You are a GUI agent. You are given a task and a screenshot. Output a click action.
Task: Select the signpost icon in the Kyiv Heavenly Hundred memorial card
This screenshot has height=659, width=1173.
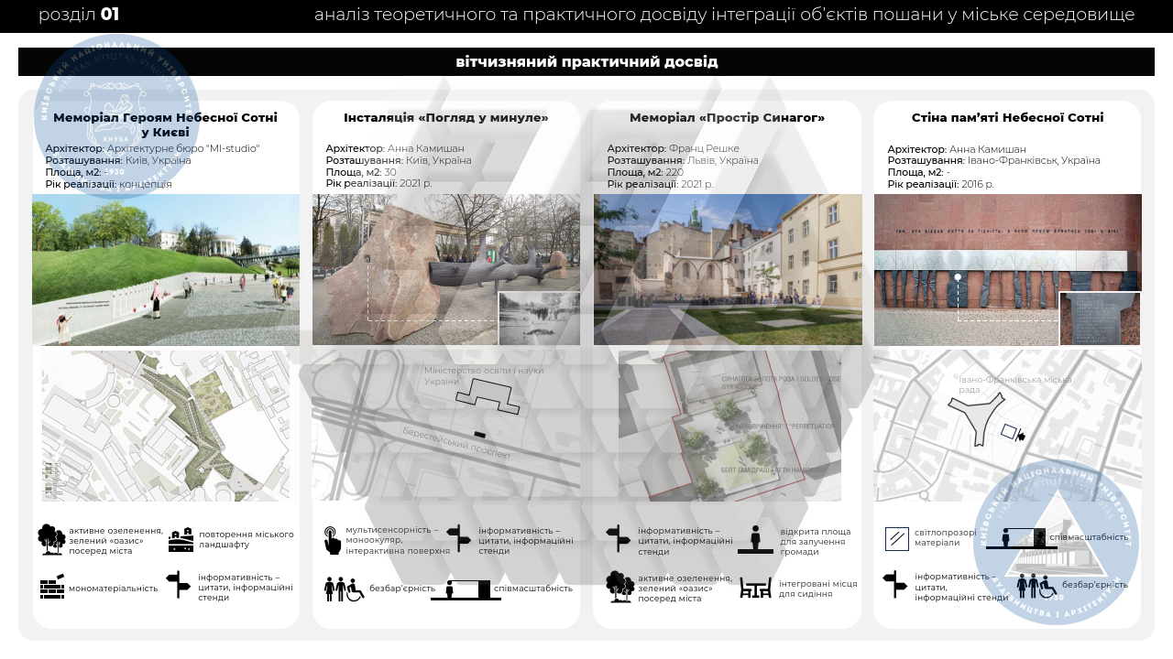(x=178, y=586)
